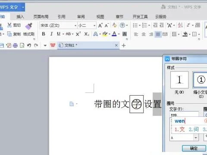Click the clear formatting eraser icon
The width and height of the screenshot is (207, 155).
point(115,25)
